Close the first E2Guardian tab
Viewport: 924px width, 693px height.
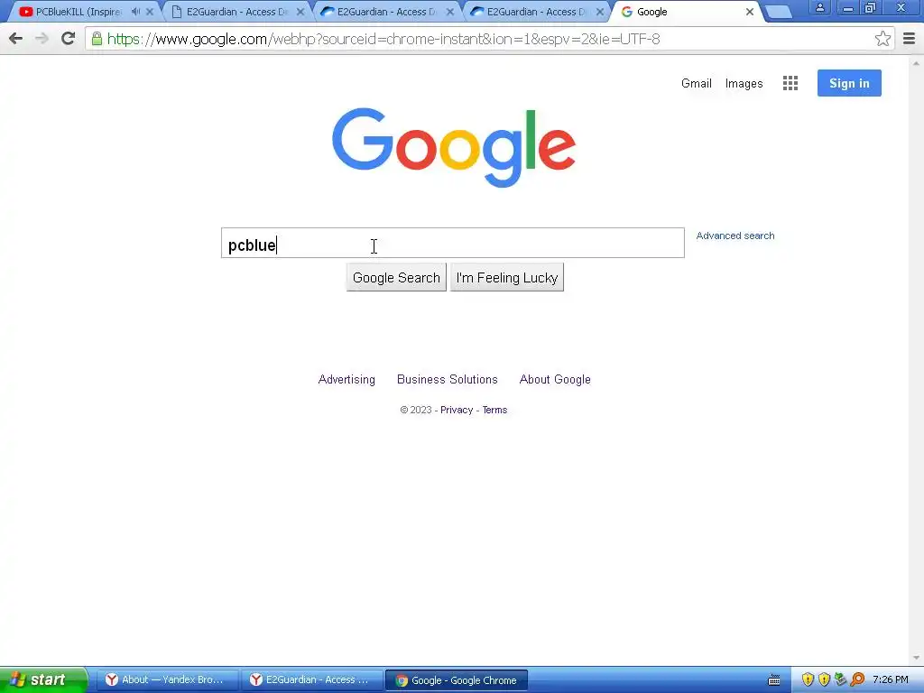tap(300, 12)
